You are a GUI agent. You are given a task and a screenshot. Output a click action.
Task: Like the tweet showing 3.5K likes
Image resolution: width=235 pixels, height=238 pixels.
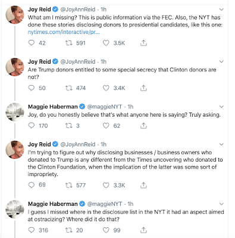pos(106,43)
